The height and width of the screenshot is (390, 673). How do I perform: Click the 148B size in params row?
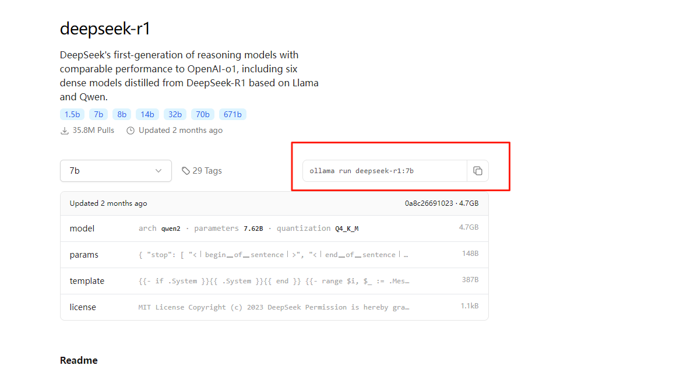[470, 254]
